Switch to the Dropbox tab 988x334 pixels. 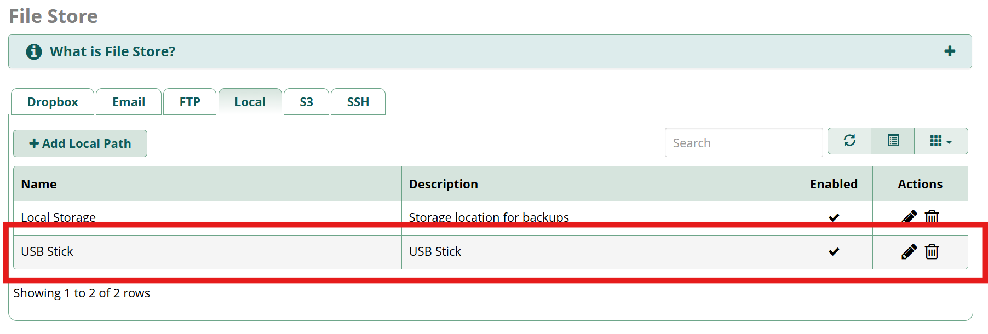(x=53, y=102)
